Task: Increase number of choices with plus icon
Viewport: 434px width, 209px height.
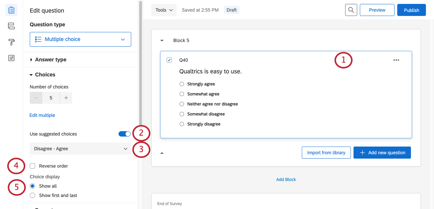Action: tap(66, 98)
